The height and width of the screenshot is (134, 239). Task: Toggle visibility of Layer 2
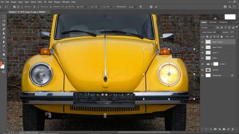[x=202, y=53]
